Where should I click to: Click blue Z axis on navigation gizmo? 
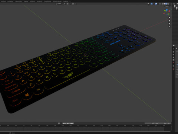(167, 10)
